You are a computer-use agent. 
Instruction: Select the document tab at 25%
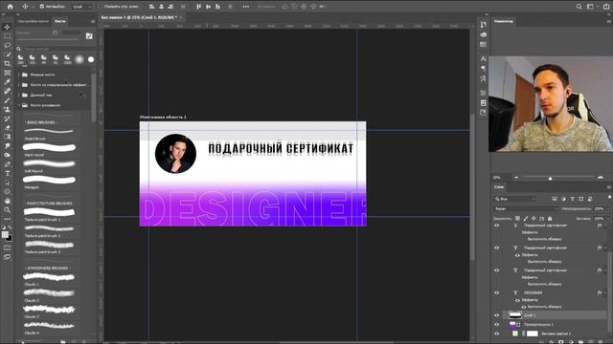pyautogui.click(x=140, y=17)
